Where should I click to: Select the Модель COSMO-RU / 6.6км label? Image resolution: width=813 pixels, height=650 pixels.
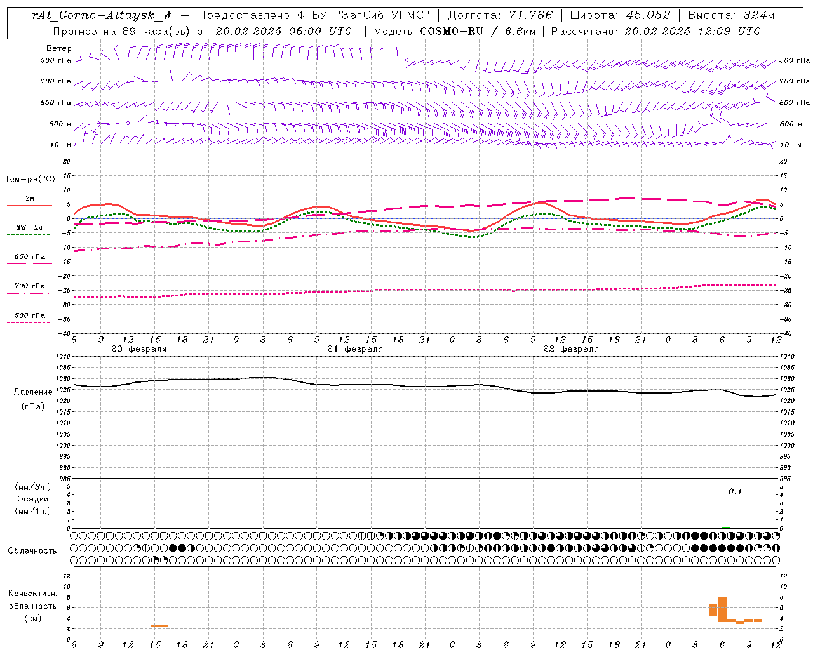coord(454,31)
